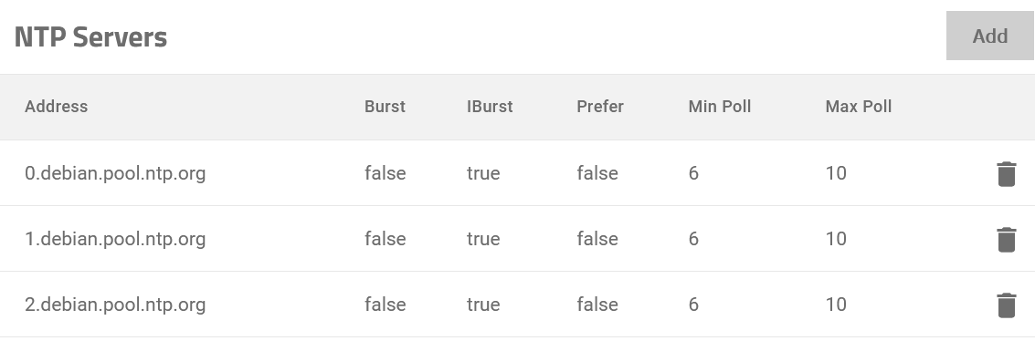Image resolution: width=1035 pixels, height=341 pixels.
Task: Delete the 2.debian.pool.ntp.org server entry
Action: [1006, 305]
